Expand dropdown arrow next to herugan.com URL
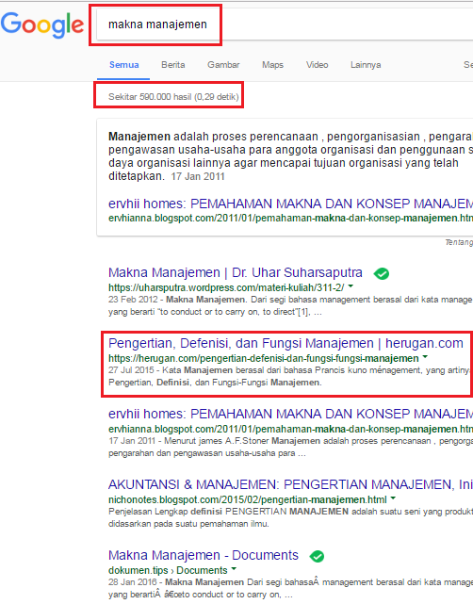This screenshot has height=604, width=473. (425, 357)
